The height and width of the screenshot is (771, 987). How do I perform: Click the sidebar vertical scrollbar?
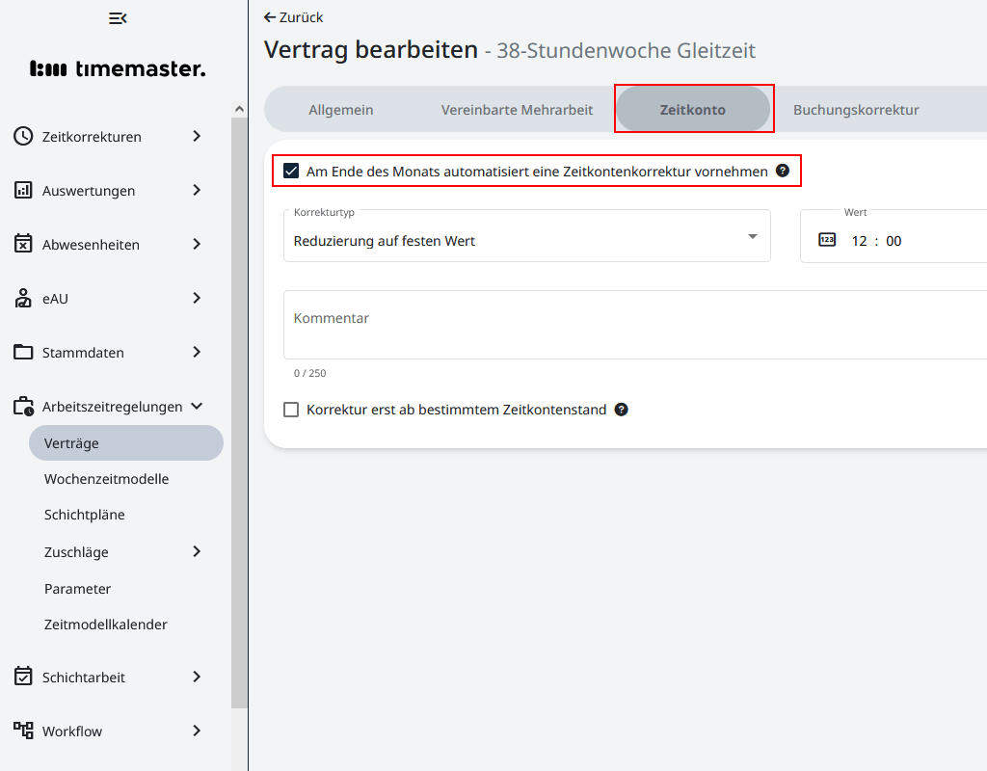pyautogui.click(x=239, y=414)
